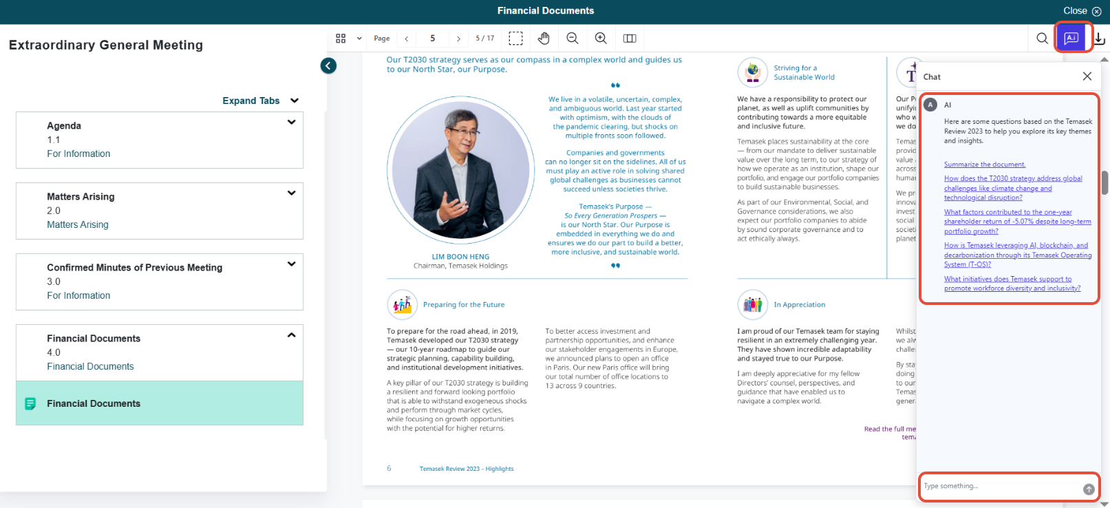
Task: Expand Confirmed Minutes of Previous Meeting chevron
Action: click(292, 264)
